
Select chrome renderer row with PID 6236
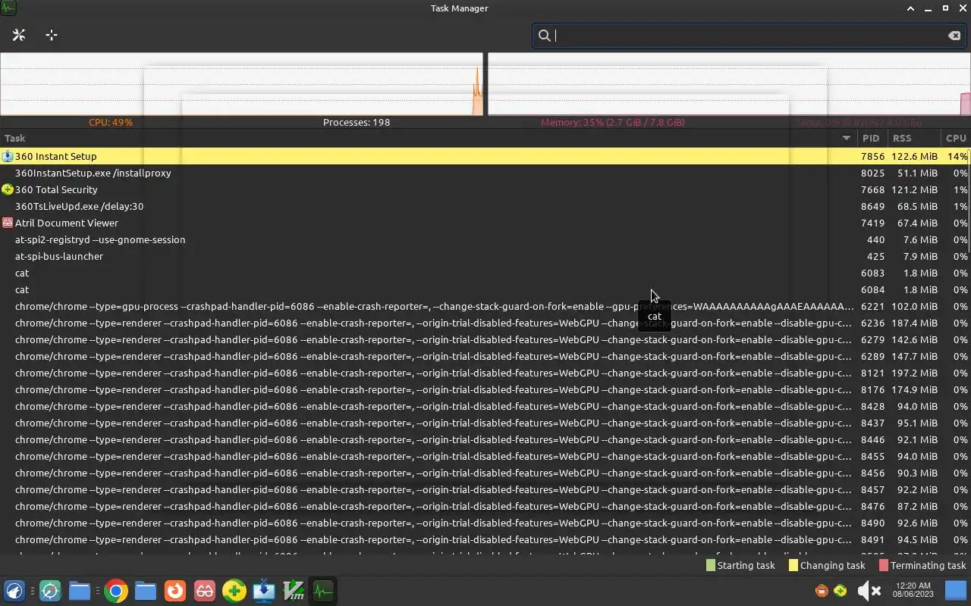pyautogui.click(x=485, y=323)
